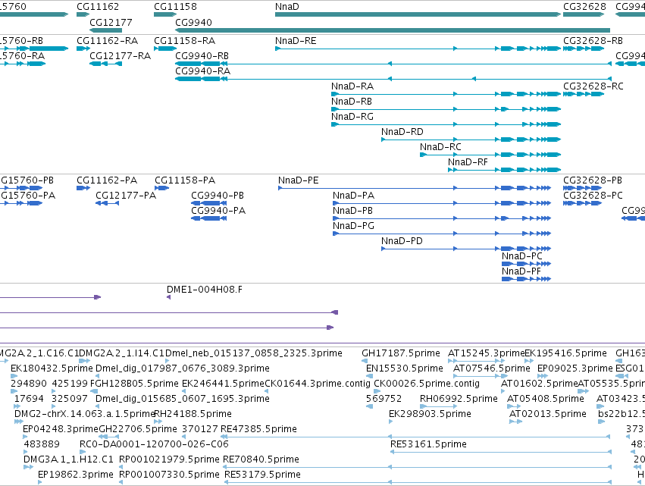The width and height of the screenshot is (645, 486).
Task: Select protein NnaD-PB
Action: (442, 218)
